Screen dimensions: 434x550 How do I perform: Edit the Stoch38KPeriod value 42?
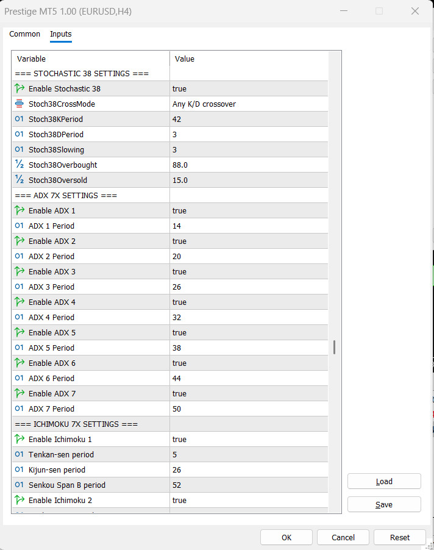pos(249,119)
